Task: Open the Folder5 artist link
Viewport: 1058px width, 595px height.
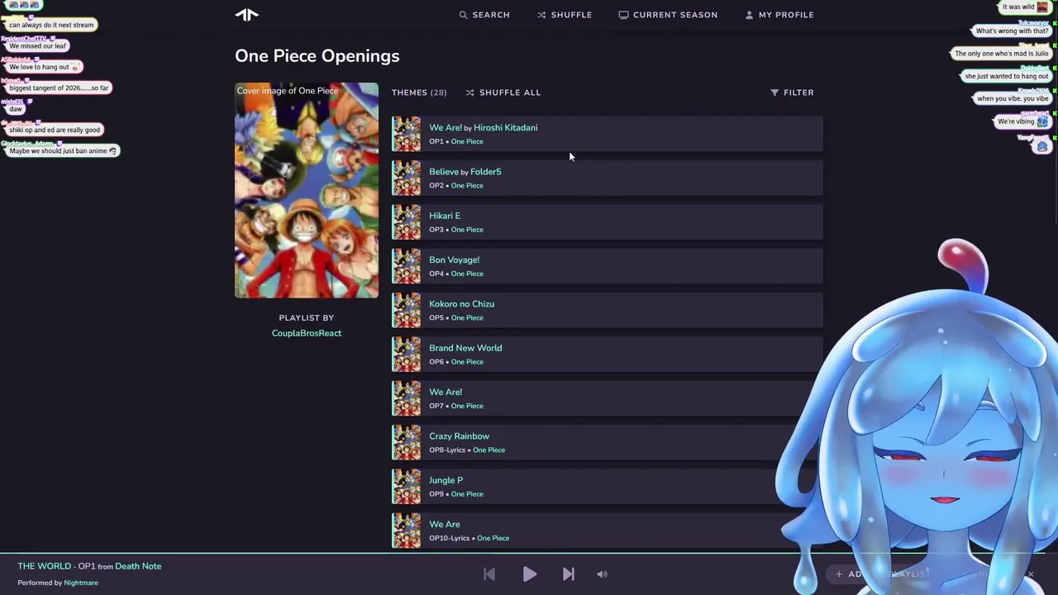Action: (485, 172)
